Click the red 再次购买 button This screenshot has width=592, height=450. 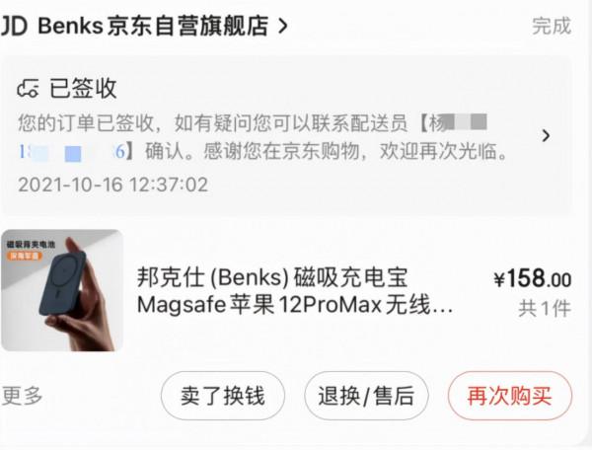510,396
